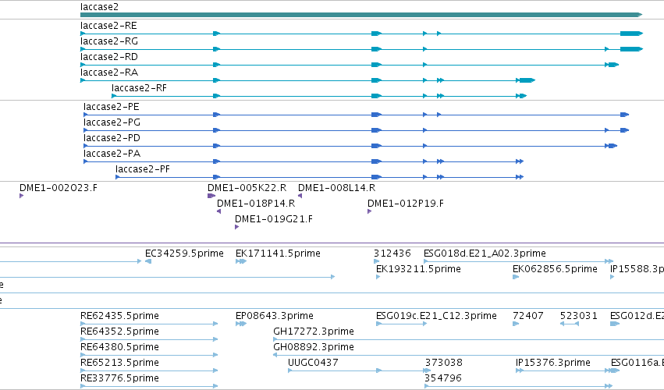The image size is (664, 390).
Task: Select the IP15376.3prime label
Action: (x=553, y=363)
